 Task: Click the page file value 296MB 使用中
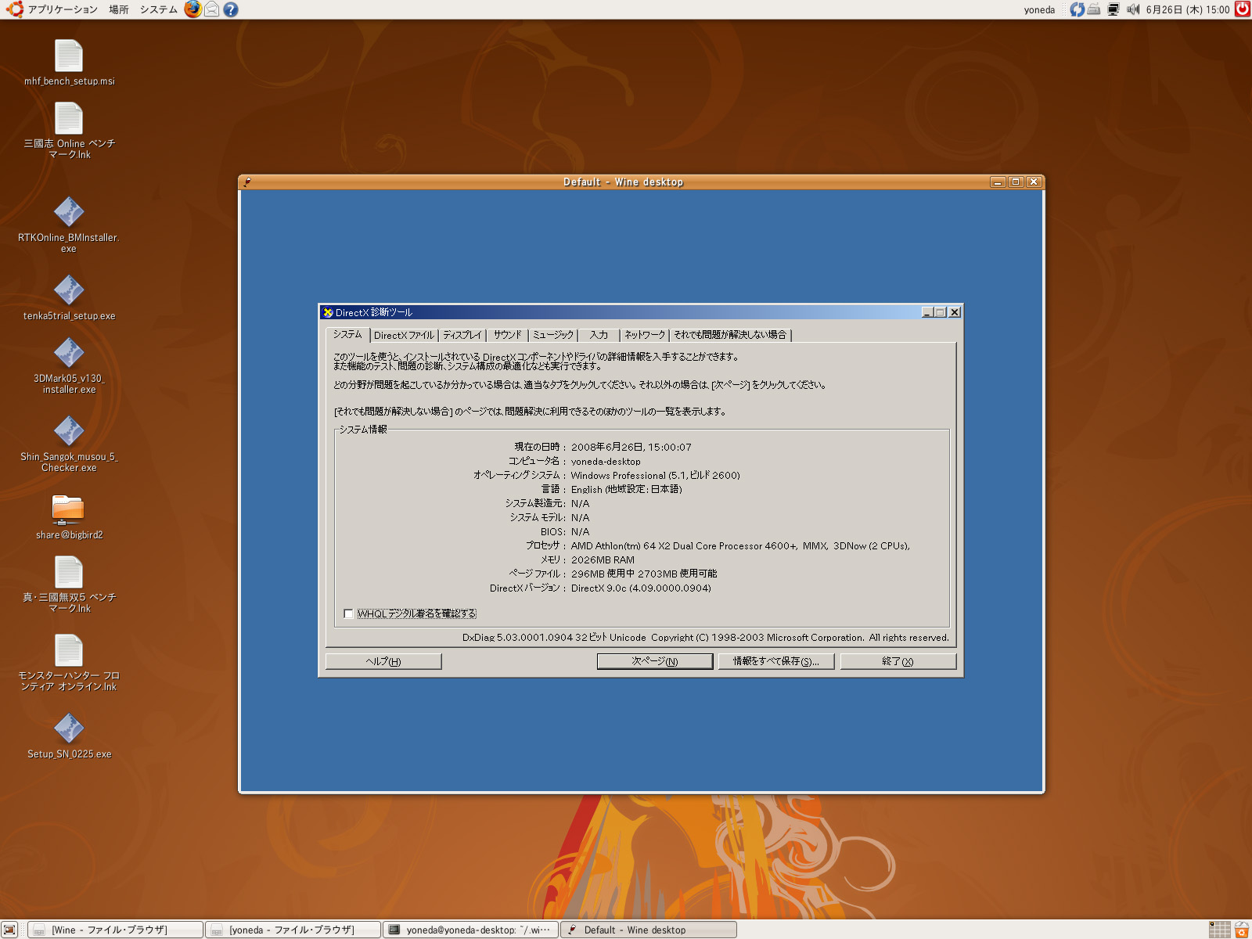(x=644, y=574)
